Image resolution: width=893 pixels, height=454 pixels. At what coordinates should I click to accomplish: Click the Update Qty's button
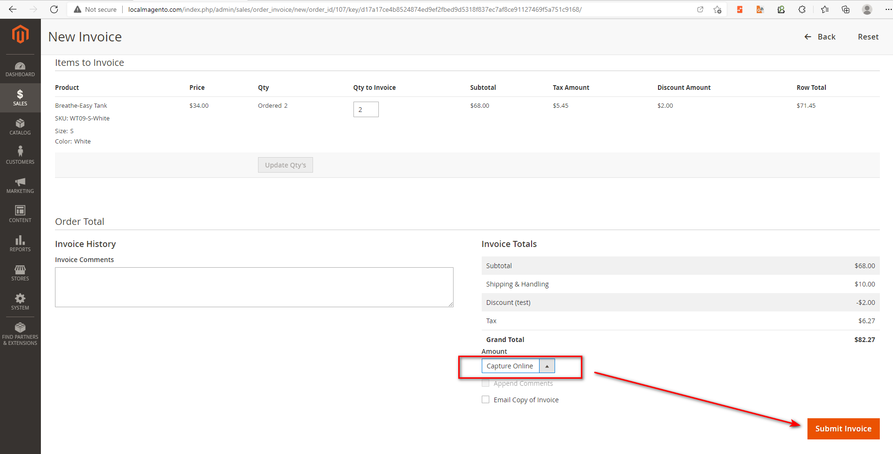pyautogui.click(x=285, y=165)
